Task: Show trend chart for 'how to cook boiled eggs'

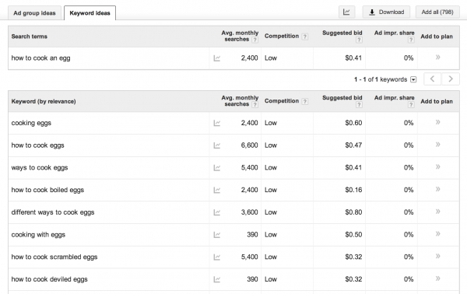Action: point(217,190)
